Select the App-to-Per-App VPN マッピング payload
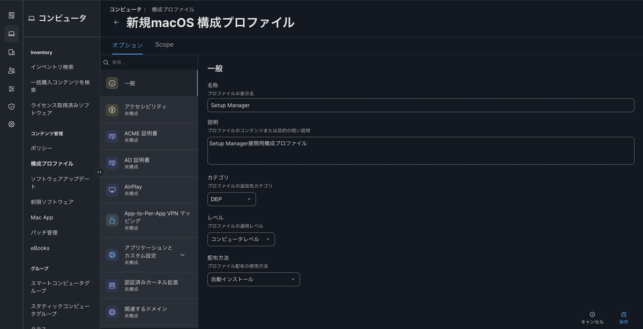 pyautogui.click(x=112, y=219)
